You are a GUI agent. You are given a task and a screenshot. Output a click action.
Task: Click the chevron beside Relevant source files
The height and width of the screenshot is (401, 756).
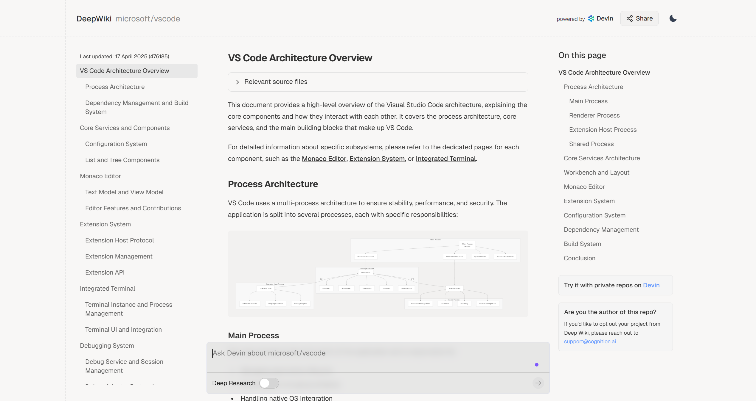pyautogui.click(x=237, y=82)
